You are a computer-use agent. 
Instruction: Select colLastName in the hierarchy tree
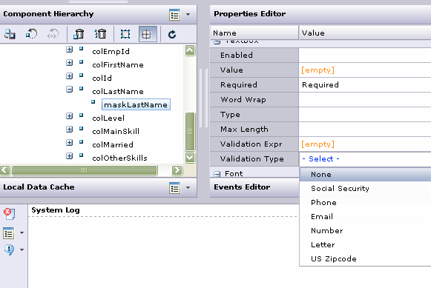click(118, 92)
